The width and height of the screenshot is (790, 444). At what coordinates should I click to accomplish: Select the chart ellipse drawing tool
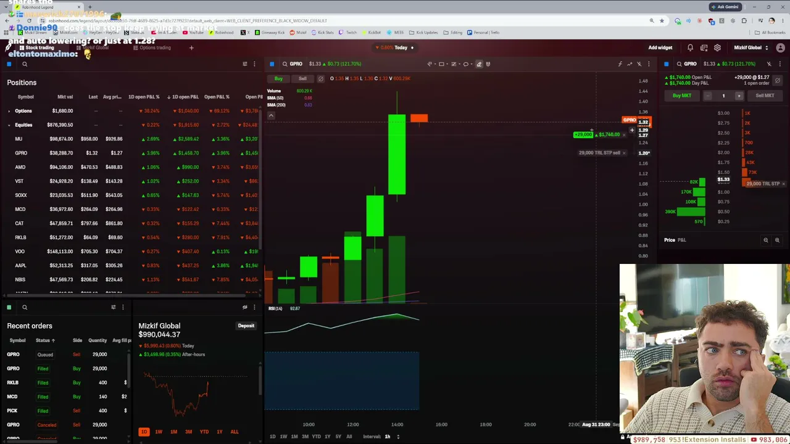pyautogui.click(x=466, y=64)
